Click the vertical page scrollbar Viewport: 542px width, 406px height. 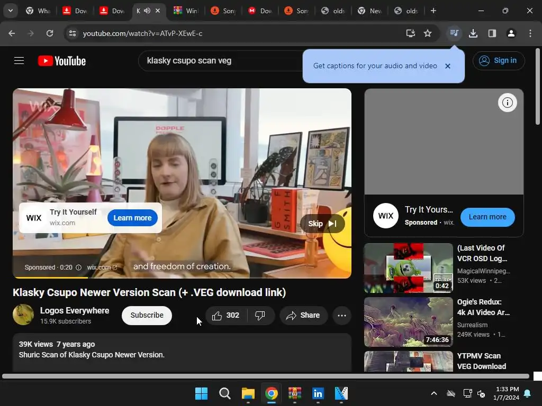coord(538,86)
